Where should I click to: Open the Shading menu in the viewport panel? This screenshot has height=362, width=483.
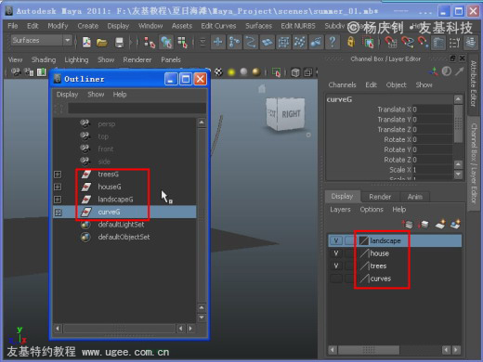[x=44, y=59]
